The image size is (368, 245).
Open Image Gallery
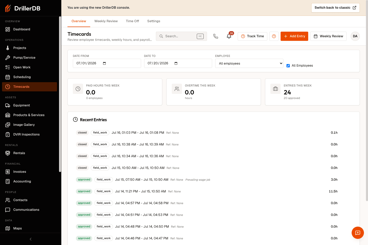pos(29,125)
